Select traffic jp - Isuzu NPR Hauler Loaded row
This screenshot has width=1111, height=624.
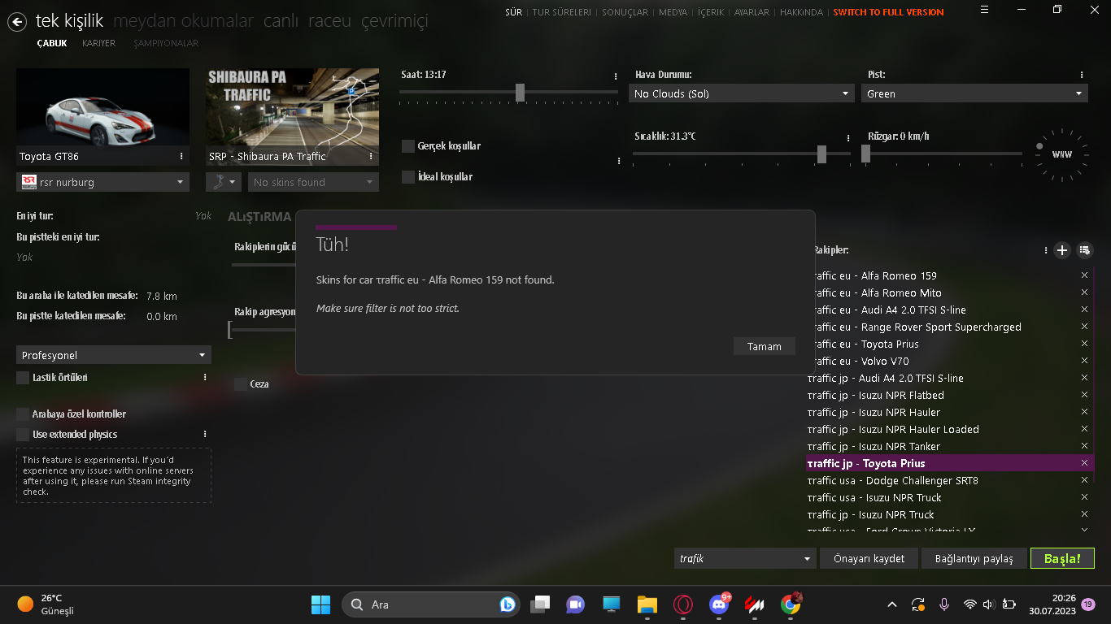click(x=948, y=429)
